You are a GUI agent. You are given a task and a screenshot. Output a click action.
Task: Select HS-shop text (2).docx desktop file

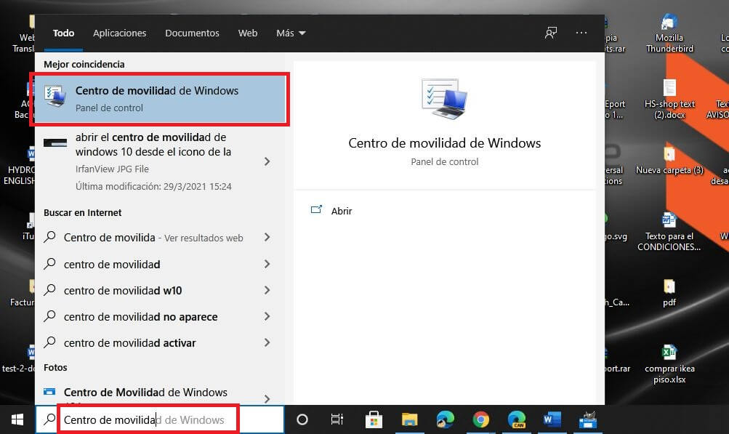(x=669, y=99)
